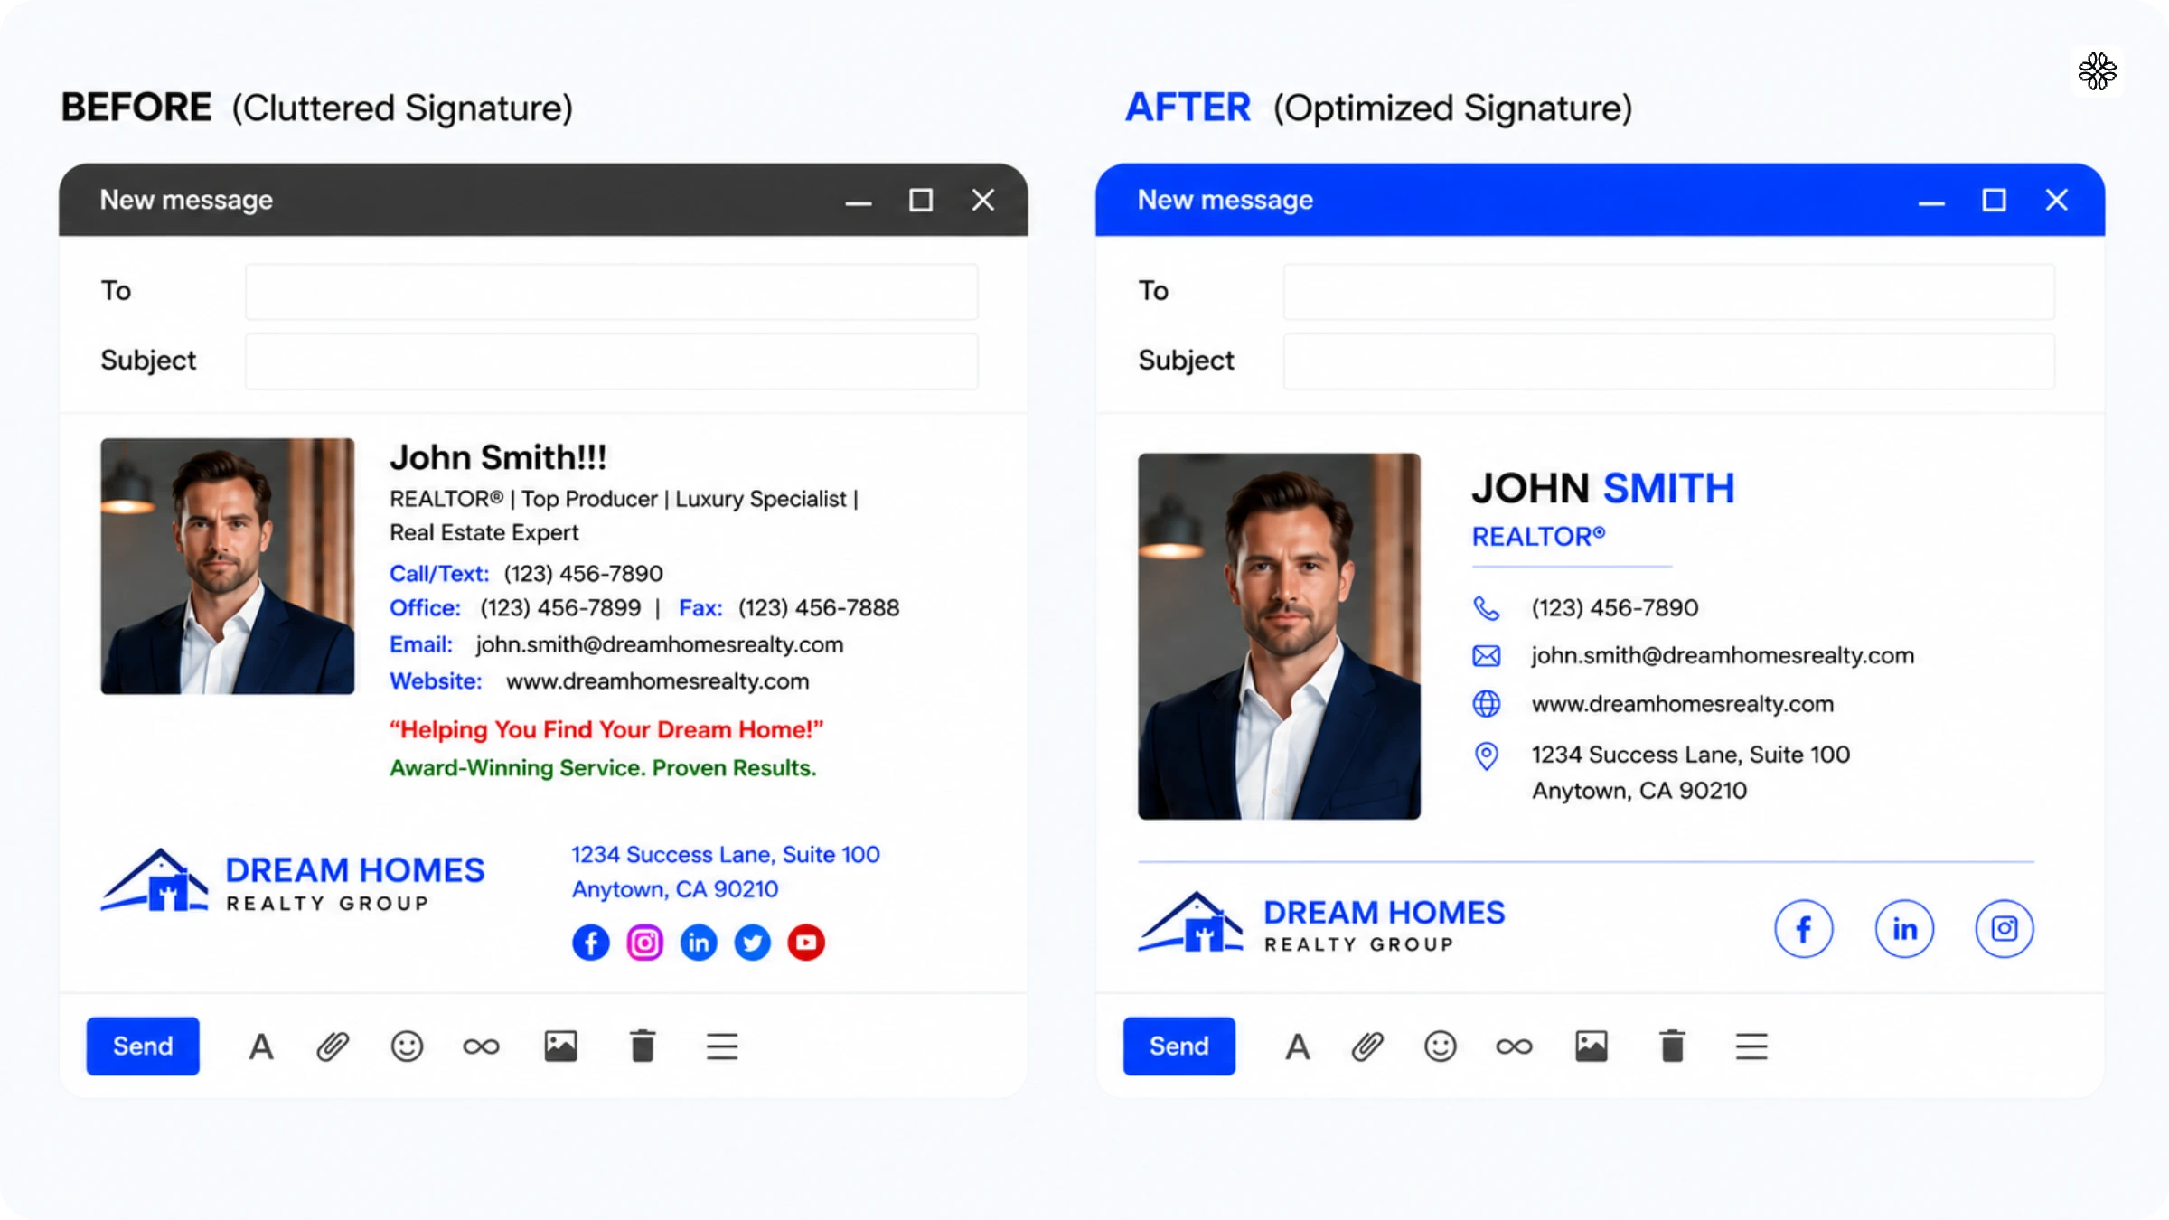
Task: Click Call/Text number (123) 456-7890 in Before
Action: point(583,574)
